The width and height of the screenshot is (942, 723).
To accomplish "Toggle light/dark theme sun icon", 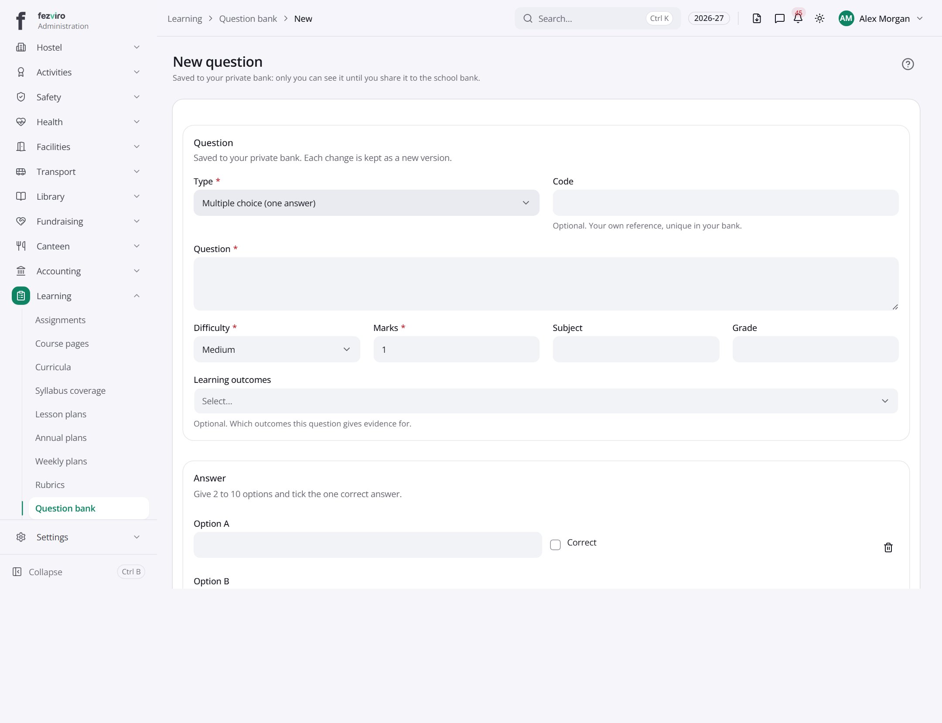I will click(819, 18).
